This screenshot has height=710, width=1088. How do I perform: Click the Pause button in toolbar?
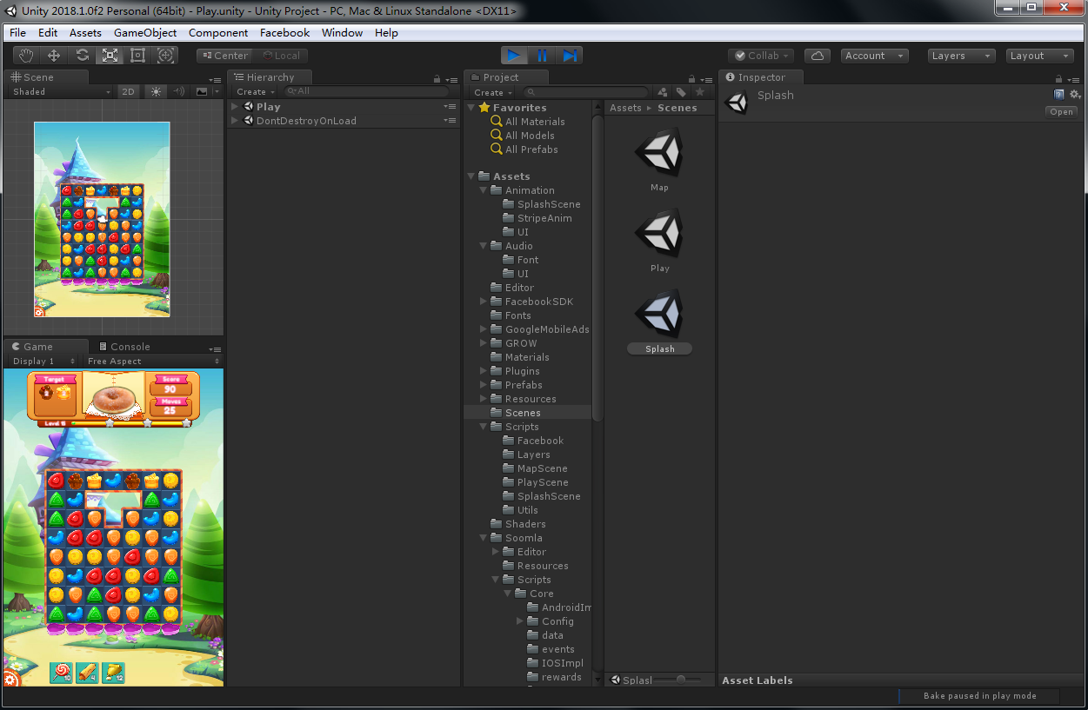(542, 56)
